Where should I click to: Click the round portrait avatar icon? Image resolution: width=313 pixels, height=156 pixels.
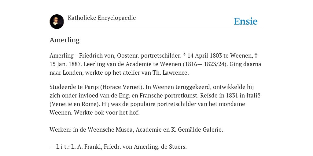click(x=57, y=22)
